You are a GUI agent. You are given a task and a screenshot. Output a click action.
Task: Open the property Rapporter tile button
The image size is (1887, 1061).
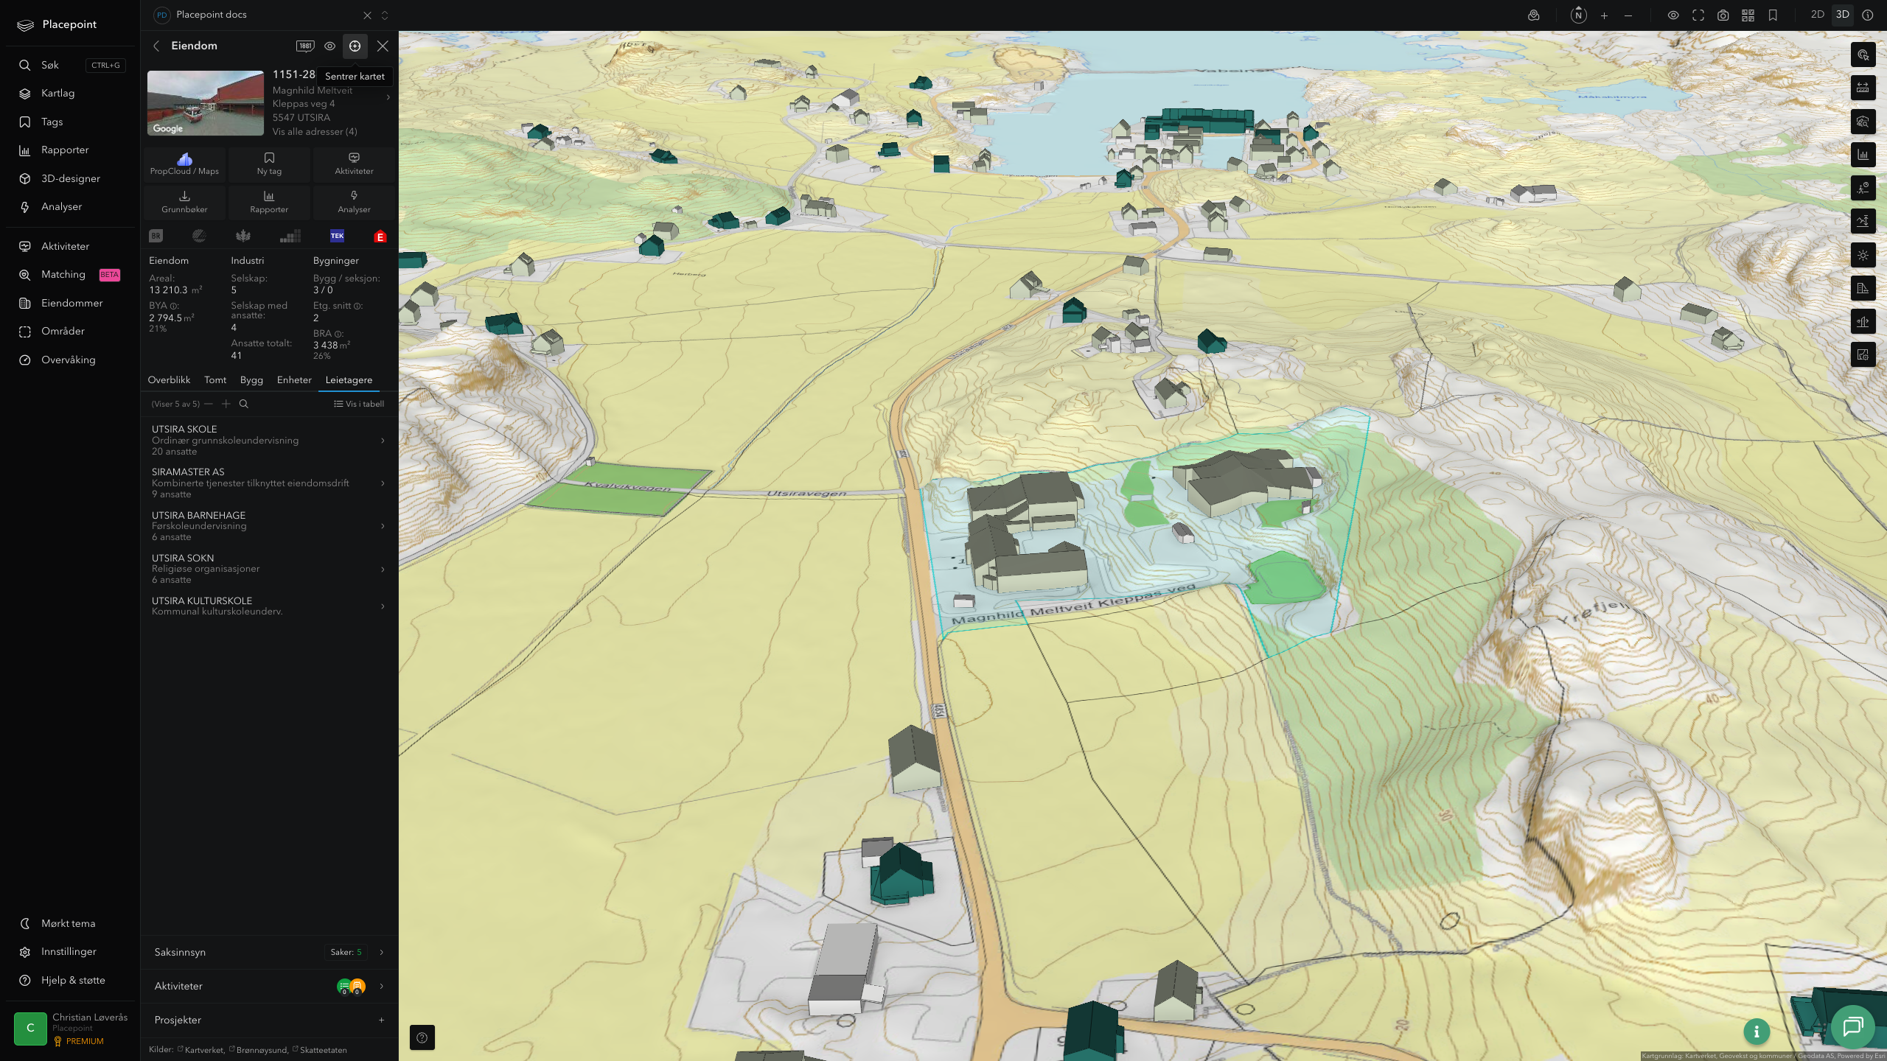click(x=269, y=202)
